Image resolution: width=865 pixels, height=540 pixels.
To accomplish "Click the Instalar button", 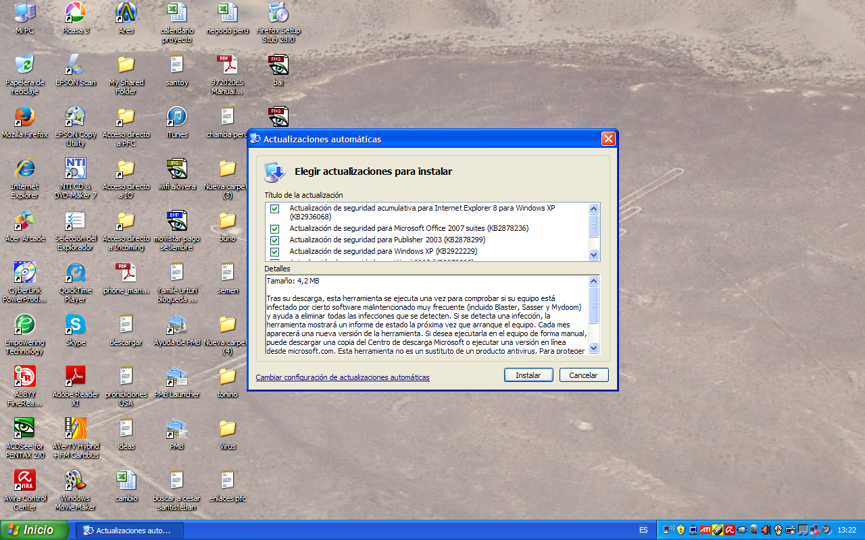I will [x=528, y=375].
